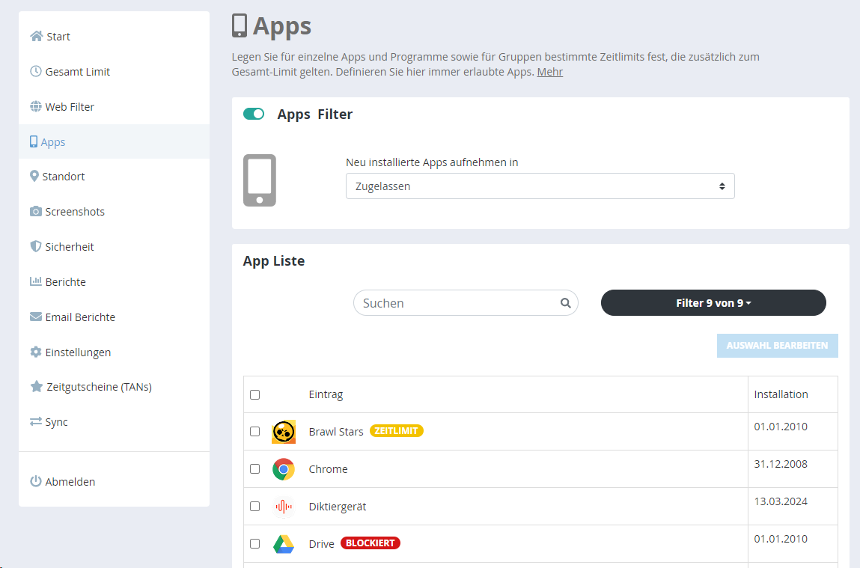The width and height of the screenshot is (860, 568).
Task: Click installation date 31.12.2008
Action: pyautogui.click(x=781, y=464)
